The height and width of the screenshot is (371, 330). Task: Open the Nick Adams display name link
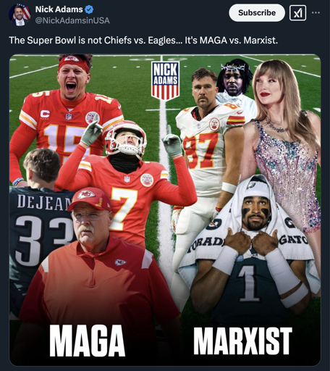point(59,9)
